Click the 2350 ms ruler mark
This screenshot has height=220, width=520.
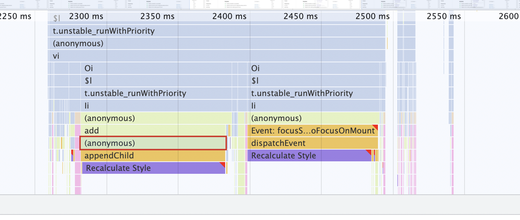pyautogui.click(x=158, y=16)
